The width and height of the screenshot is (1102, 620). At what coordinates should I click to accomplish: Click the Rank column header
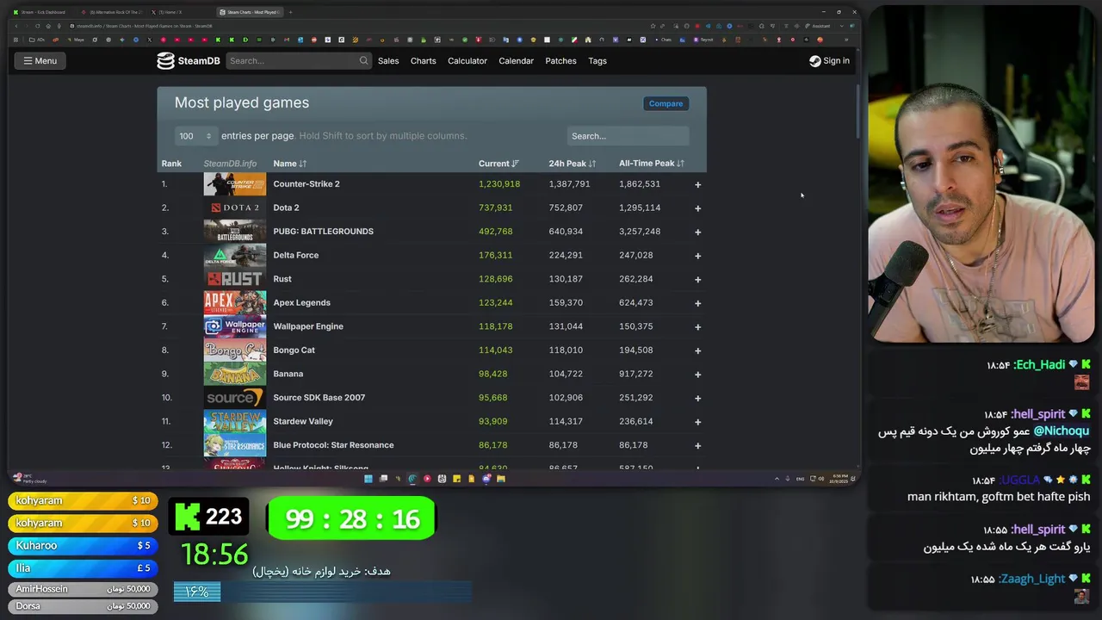[x=171, y=164]
